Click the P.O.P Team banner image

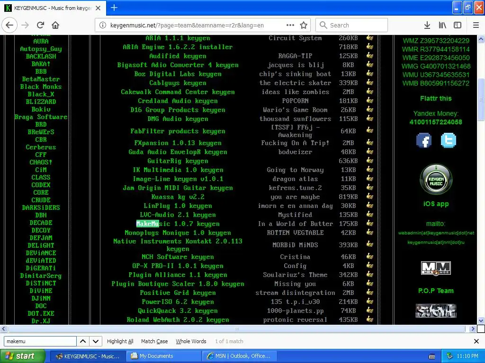[x=436, y=311]
